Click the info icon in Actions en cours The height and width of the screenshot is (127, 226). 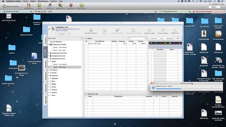153,87
